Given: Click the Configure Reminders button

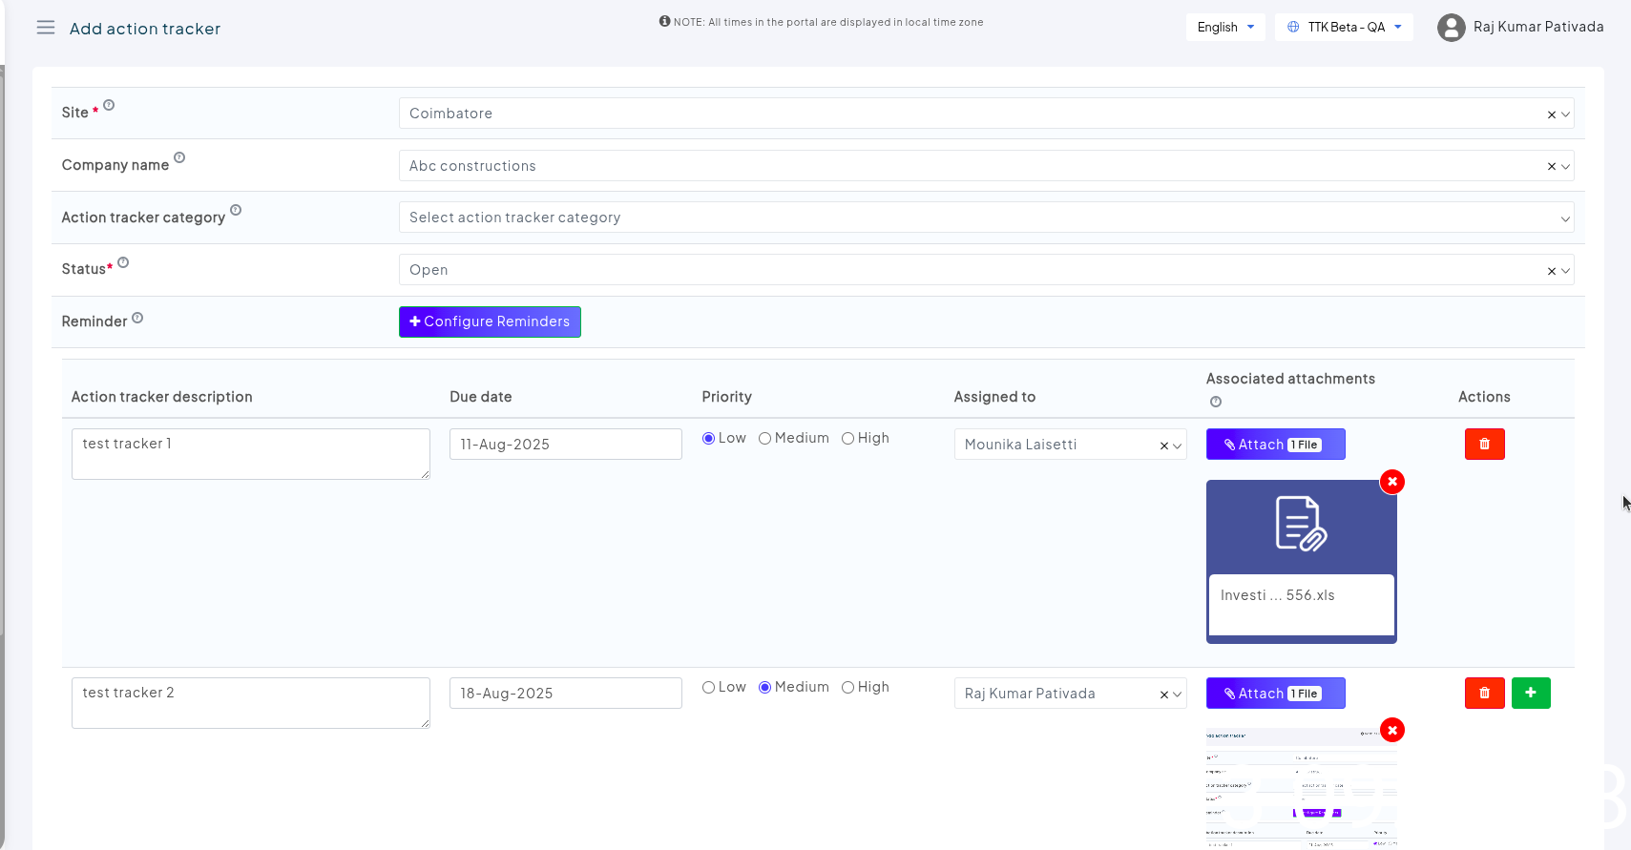Looking at the screenshot, I should [490, 321].
